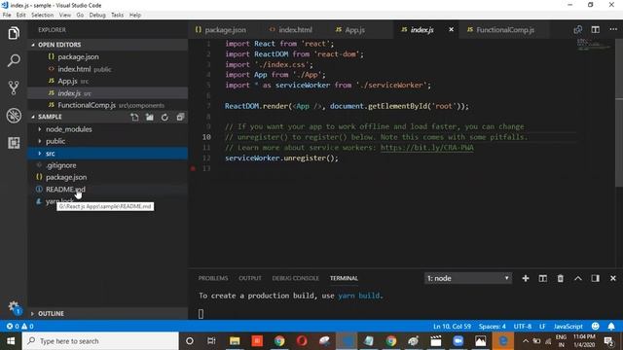Open the Help menu
This screenshot has height=350, width=623.
(x=135, y=15)
